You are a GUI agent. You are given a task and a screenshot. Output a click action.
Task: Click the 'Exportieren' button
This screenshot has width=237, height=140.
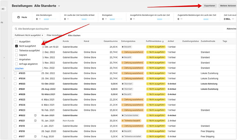click(x=210, y=6)
